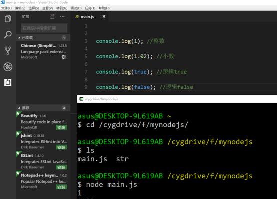Click code line console.log(true)

click(141, 72)
